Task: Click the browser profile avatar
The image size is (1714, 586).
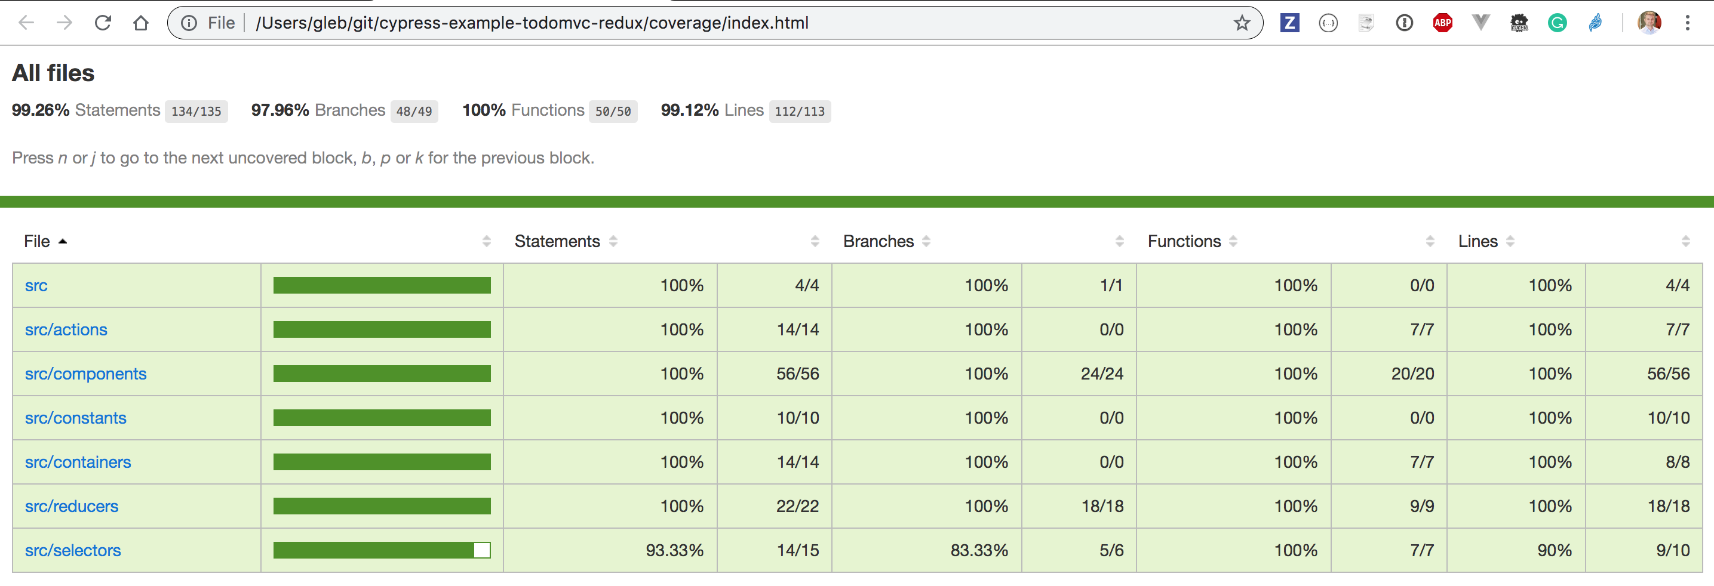Action: 1649,23
